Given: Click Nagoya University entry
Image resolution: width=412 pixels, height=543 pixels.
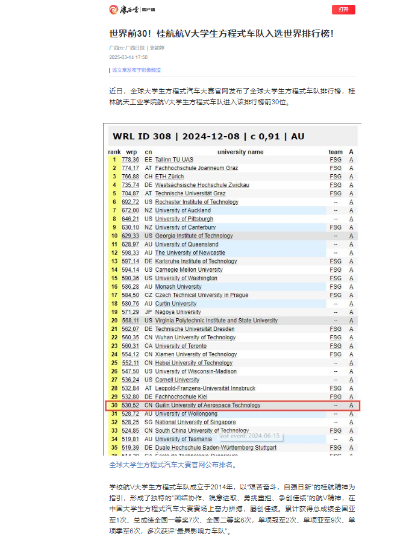Looking at the screenshot, I should tap(178, 312).
